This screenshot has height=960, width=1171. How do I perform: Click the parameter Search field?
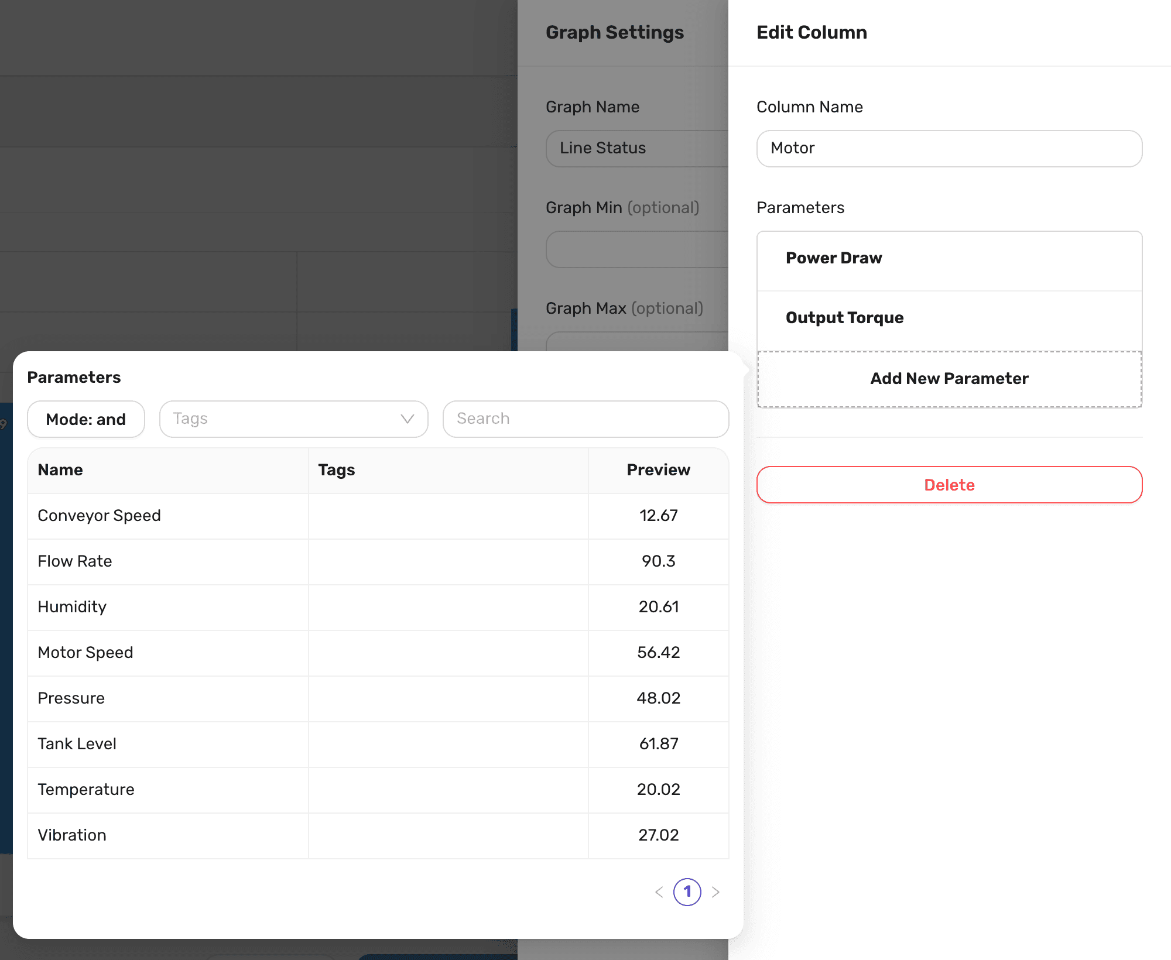click(x=585, y=419)
